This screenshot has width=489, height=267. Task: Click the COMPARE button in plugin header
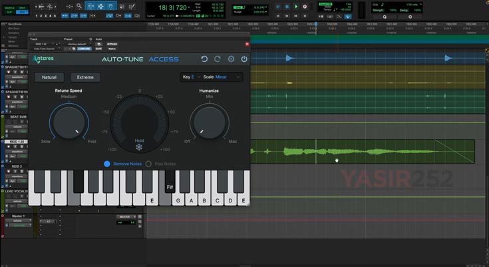pos(84,49)
